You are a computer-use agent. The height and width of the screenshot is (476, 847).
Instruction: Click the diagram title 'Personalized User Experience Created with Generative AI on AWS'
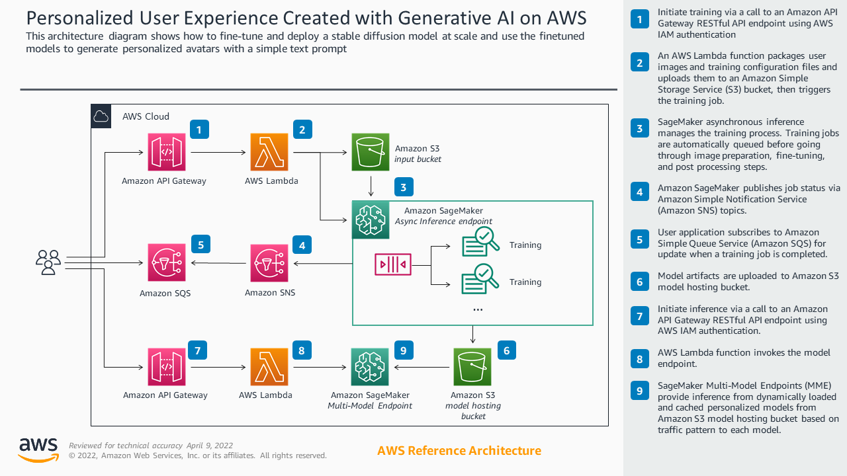point(306,17)
